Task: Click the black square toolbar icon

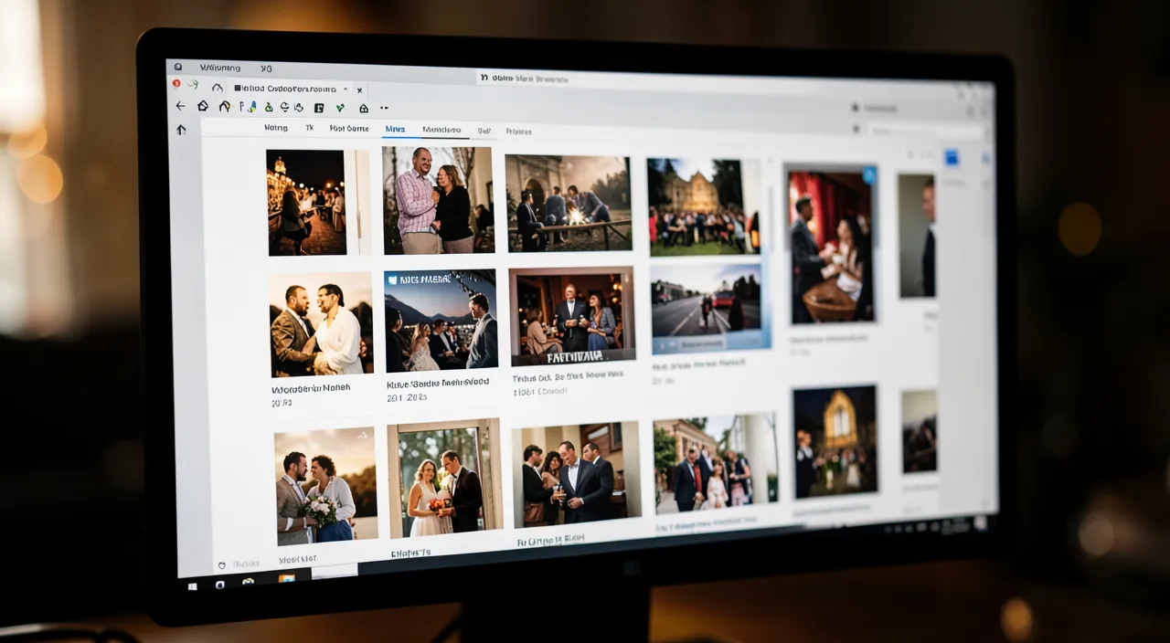Action: [319, 108]
